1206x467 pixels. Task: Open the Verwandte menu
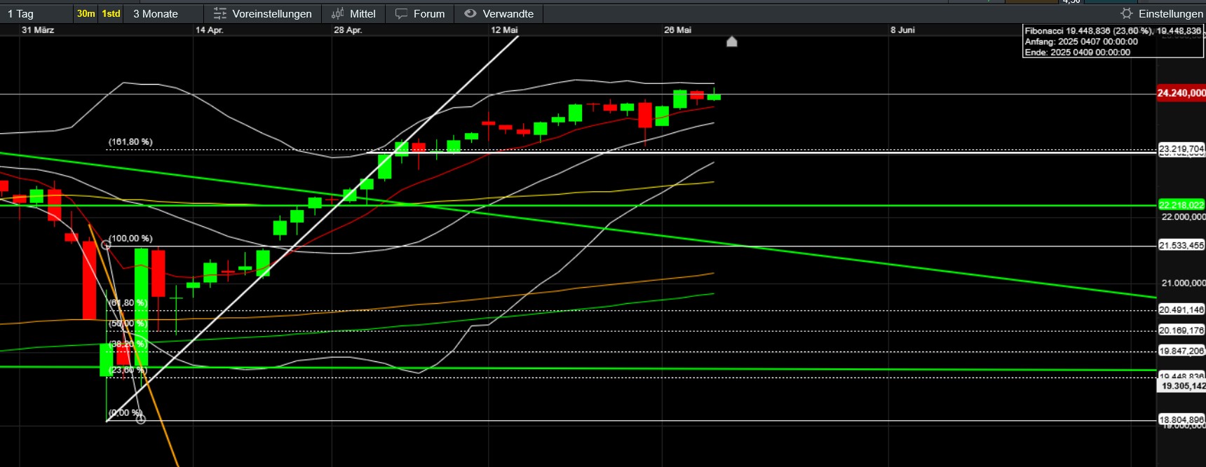(508, 13)
